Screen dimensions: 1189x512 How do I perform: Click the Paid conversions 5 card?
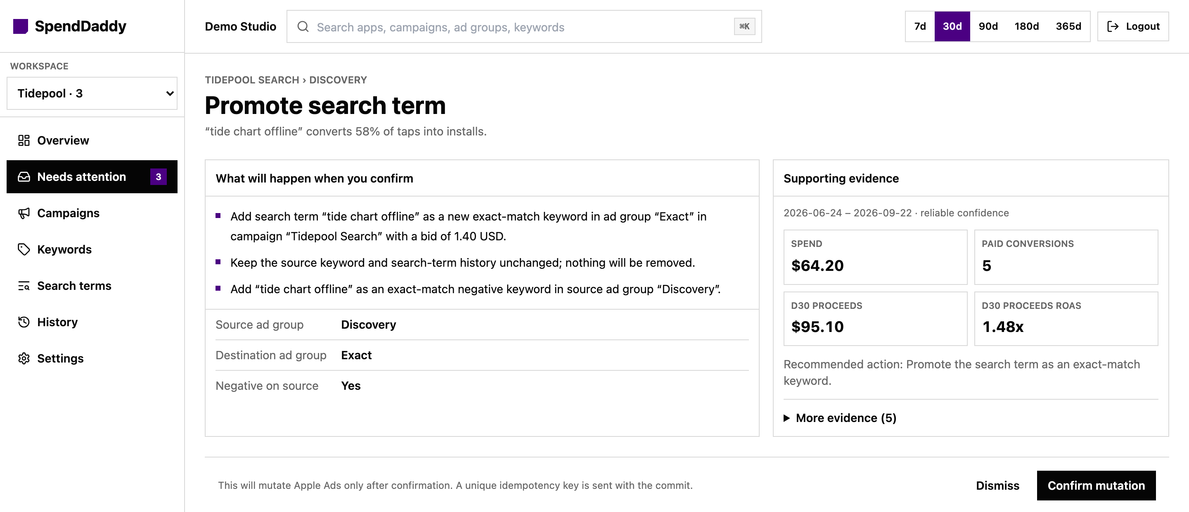pos(1066,257)
